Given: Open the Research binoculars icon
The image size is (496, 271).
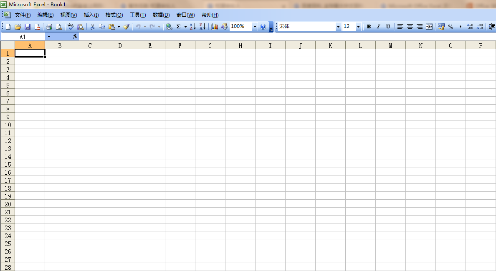Looking at the screenshot, I should (80, 27).
